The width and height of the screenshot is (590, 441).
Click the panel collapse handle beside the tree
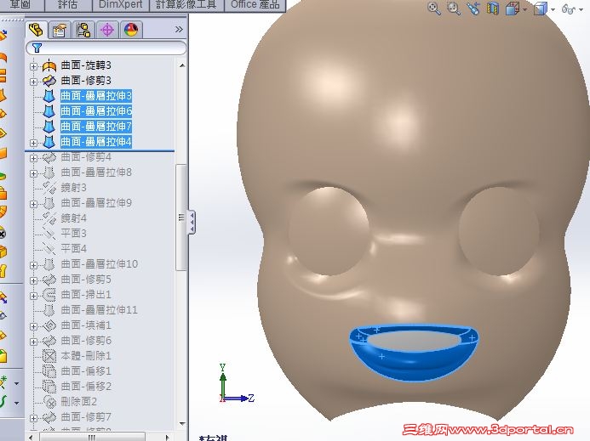tap(192, 222)
